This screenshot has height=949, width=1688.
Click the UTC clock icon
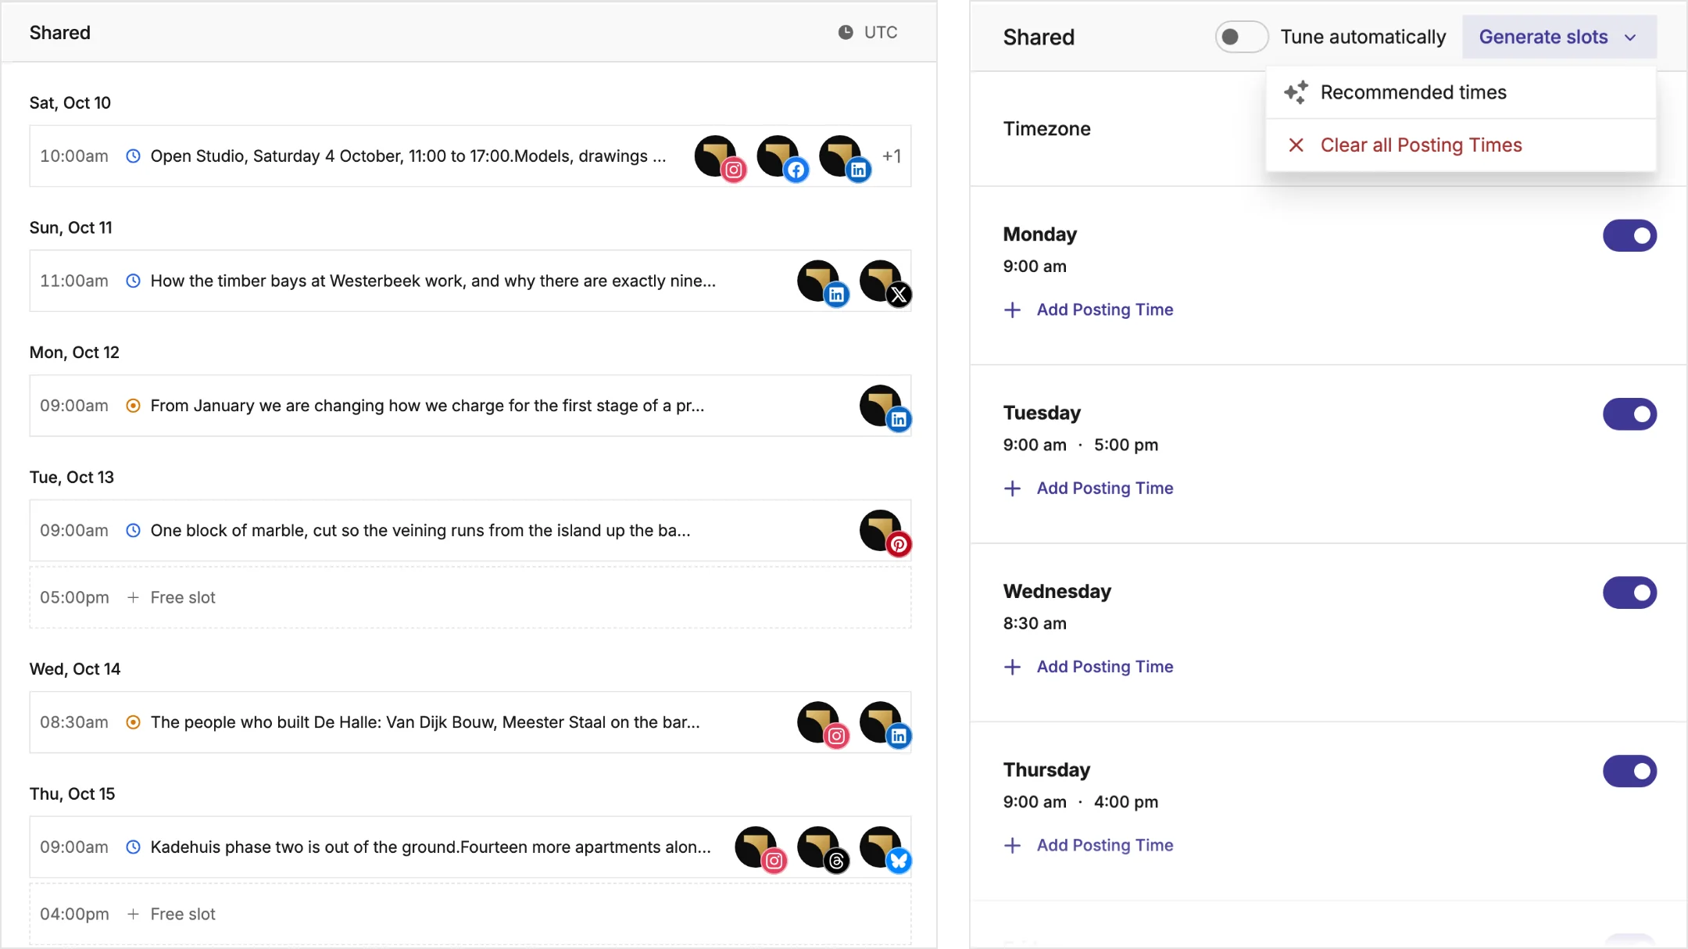846,32
